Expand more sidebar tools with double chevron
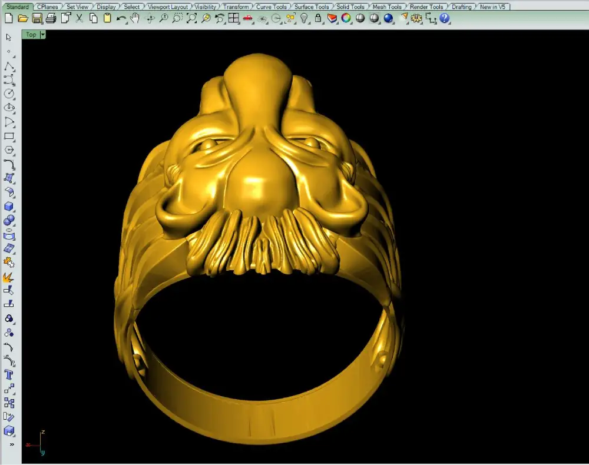Viewport: 589px width, 465px height. 12,445
